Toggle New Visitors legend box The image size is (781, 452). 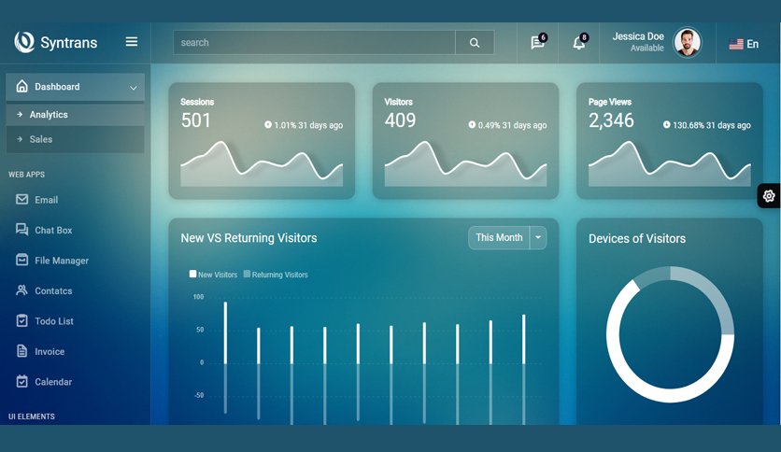pos(192,274)
